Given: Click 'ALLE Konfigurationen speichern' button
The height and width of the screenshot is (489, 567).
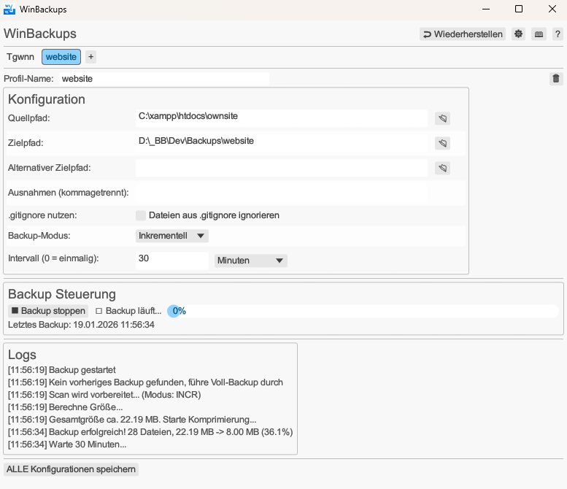Looking at the screenshot, I should click(71, 469).
